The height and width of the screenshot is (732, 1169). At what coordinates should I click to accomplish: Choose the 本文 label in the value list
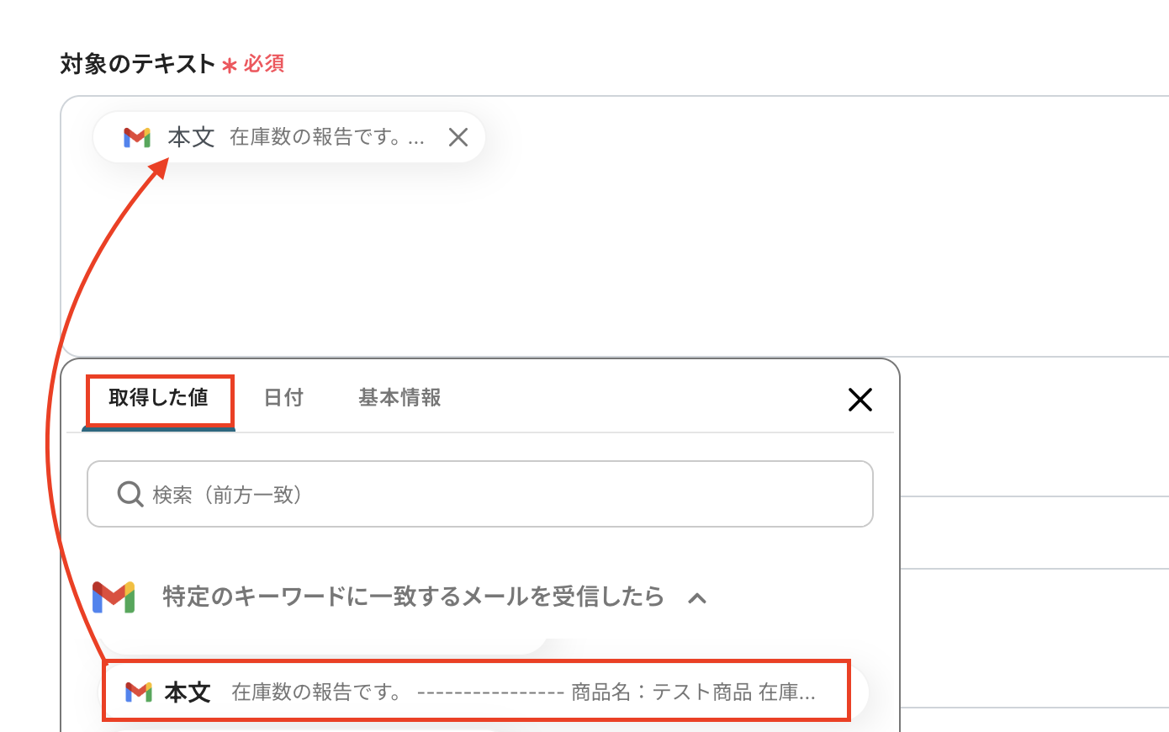188,692
